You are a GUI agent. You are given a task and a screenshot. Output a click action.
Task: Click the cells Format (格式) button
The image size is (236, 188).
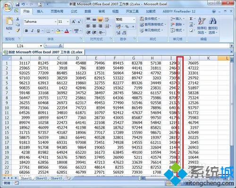177,30
